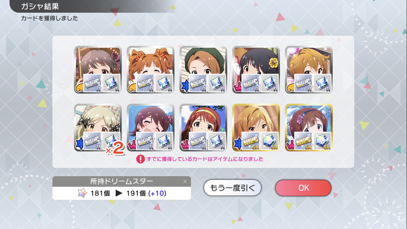407x229 pixels.
Task: Select the purple ribbon girl card
Action: click(98, 70)
